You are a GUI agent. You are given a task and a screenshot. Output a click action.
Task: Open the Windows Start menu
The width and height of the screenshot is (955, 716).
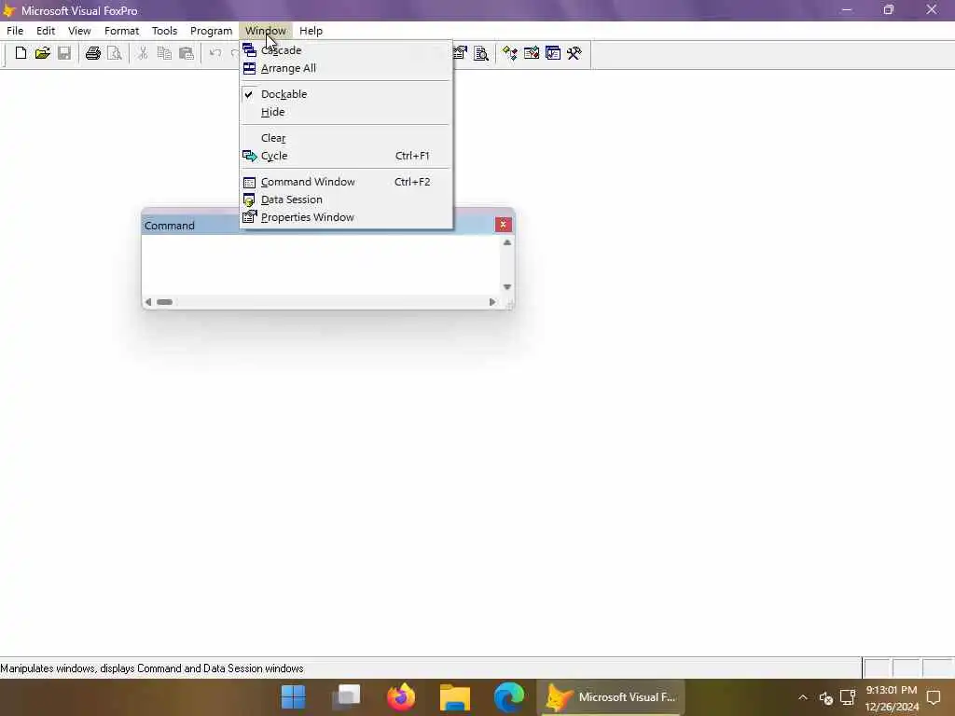tap(293, 697)
